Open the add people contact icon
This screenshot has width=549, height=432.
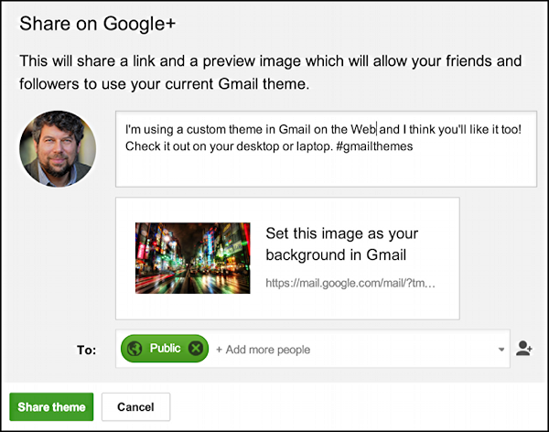(523, 349)
